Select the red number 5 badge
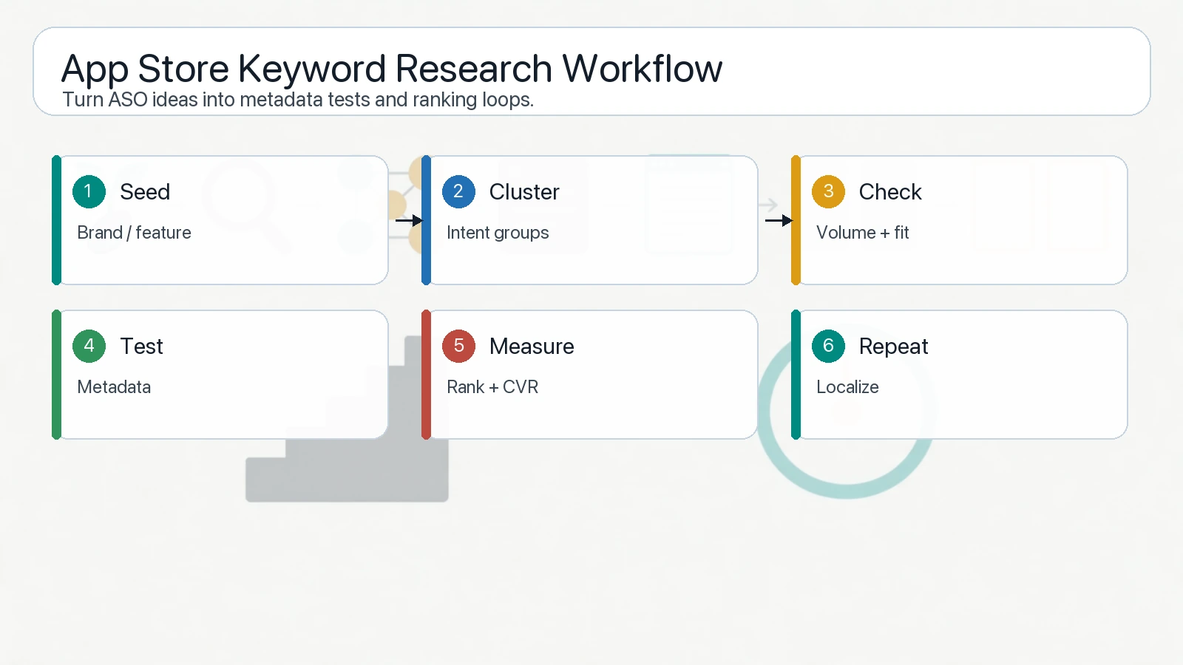The height and width of the screenshot is (665, 1183). click(458, 346)
